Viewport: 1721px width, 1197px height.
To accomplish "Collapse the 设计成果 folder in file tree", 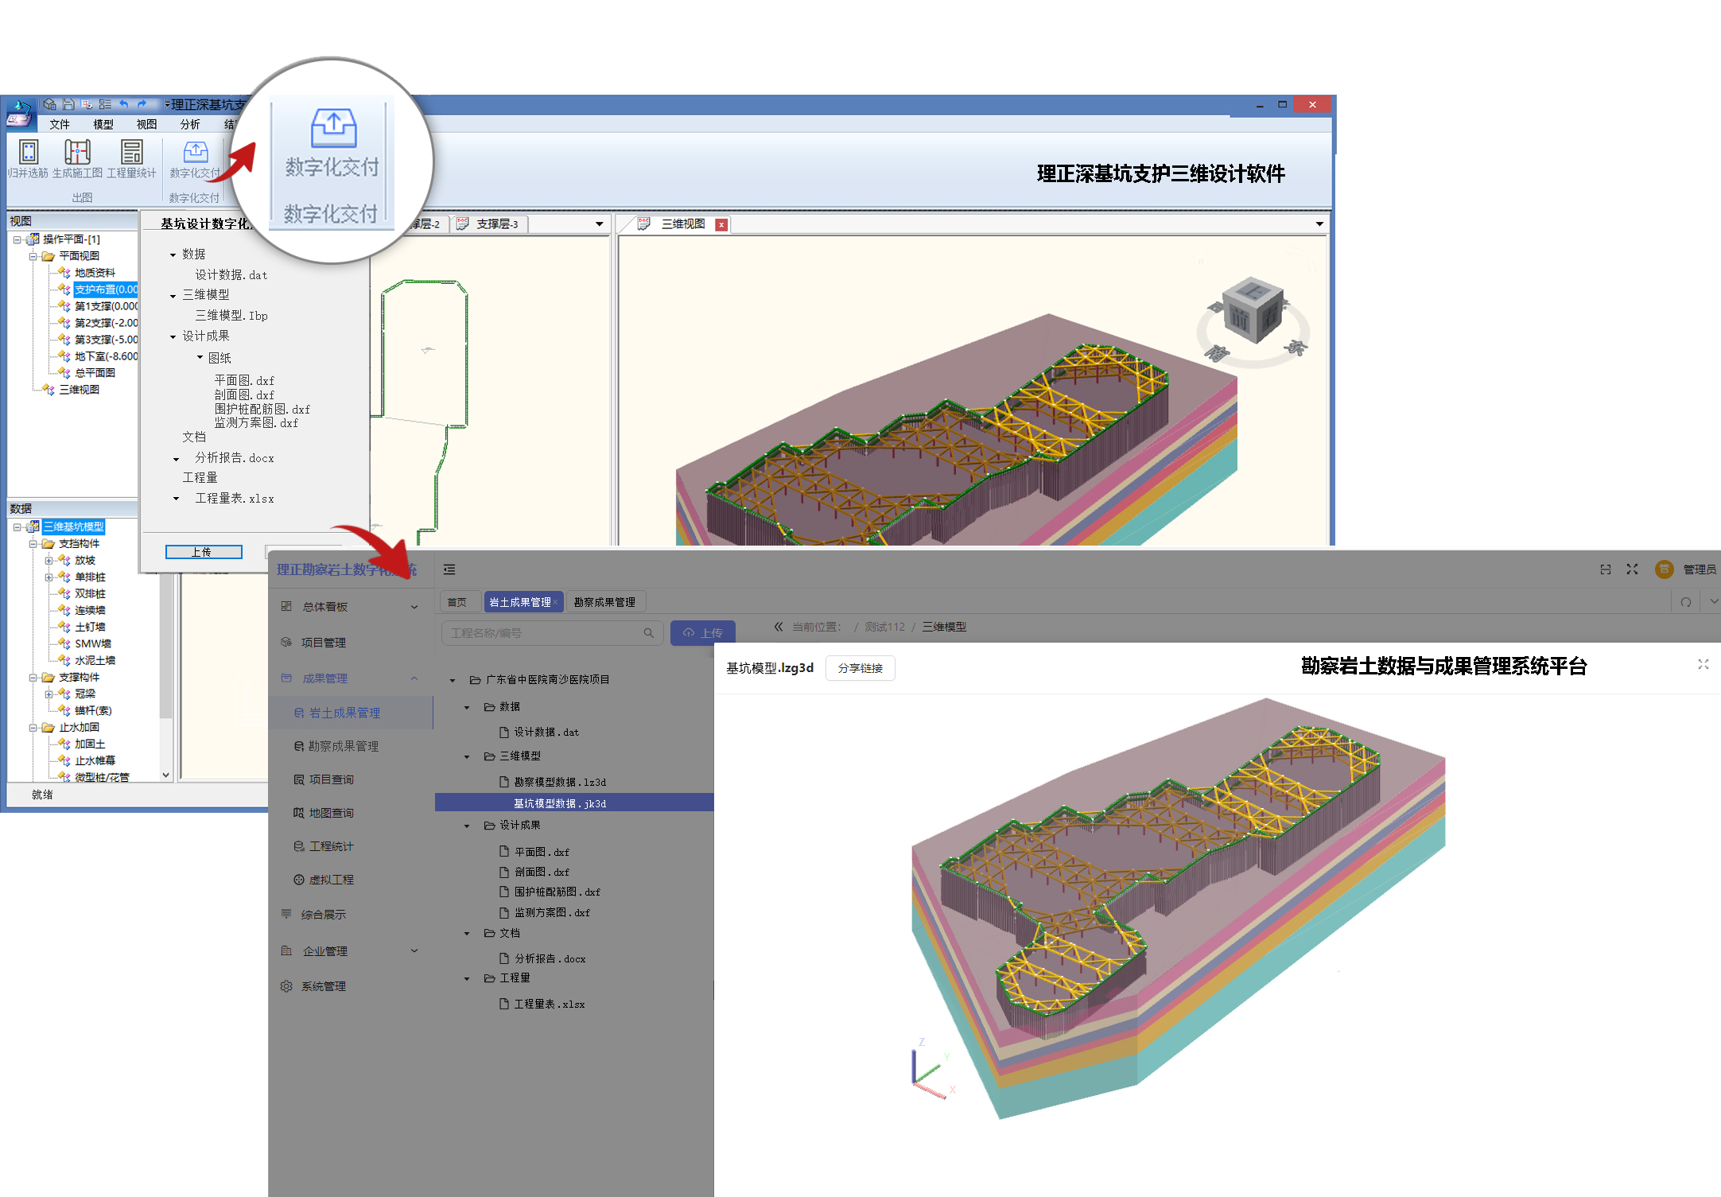I will 468,826.
